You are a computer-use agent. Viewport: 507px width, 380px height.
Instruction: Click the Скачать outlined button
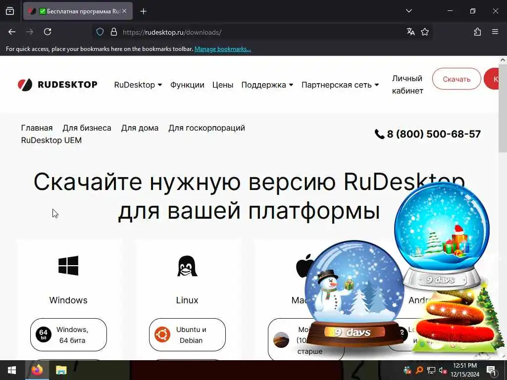(456, 79)
